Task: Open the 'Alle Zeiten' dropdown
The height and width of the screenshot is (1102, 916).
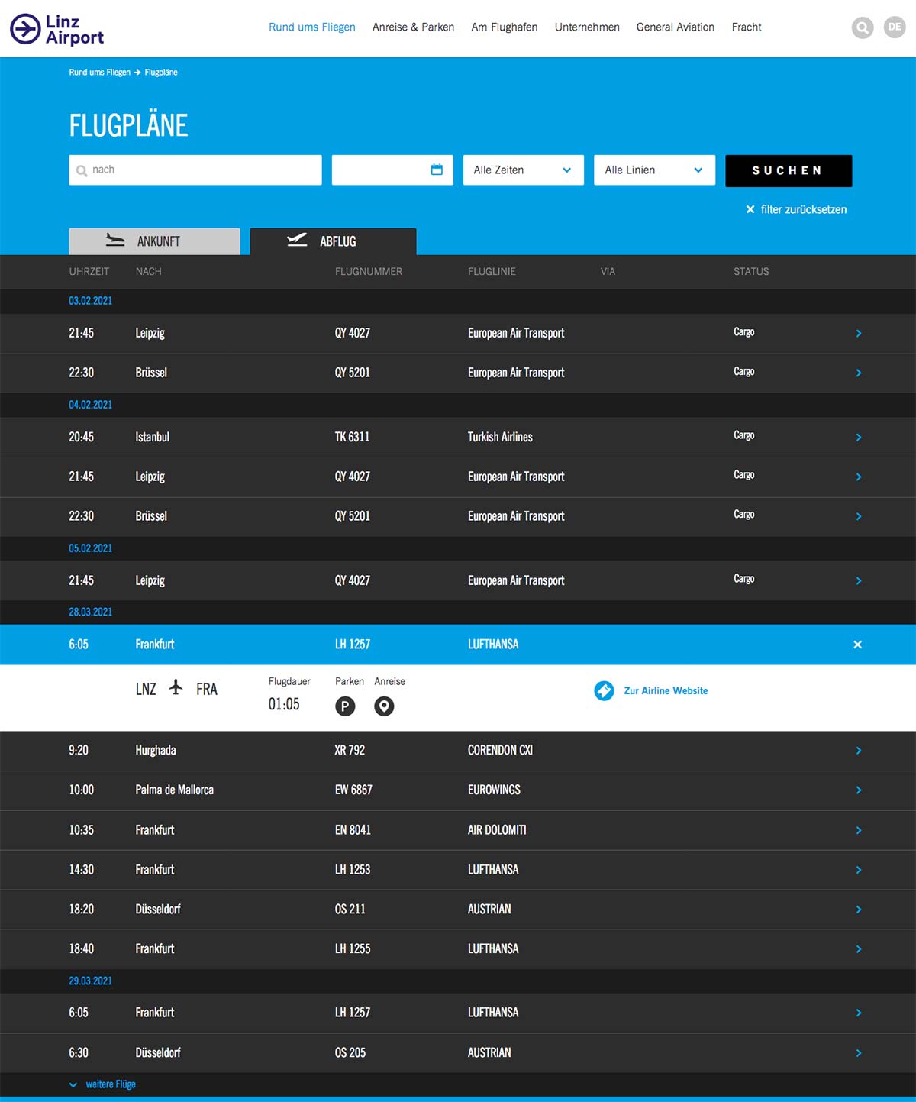Action: (523, 170)
